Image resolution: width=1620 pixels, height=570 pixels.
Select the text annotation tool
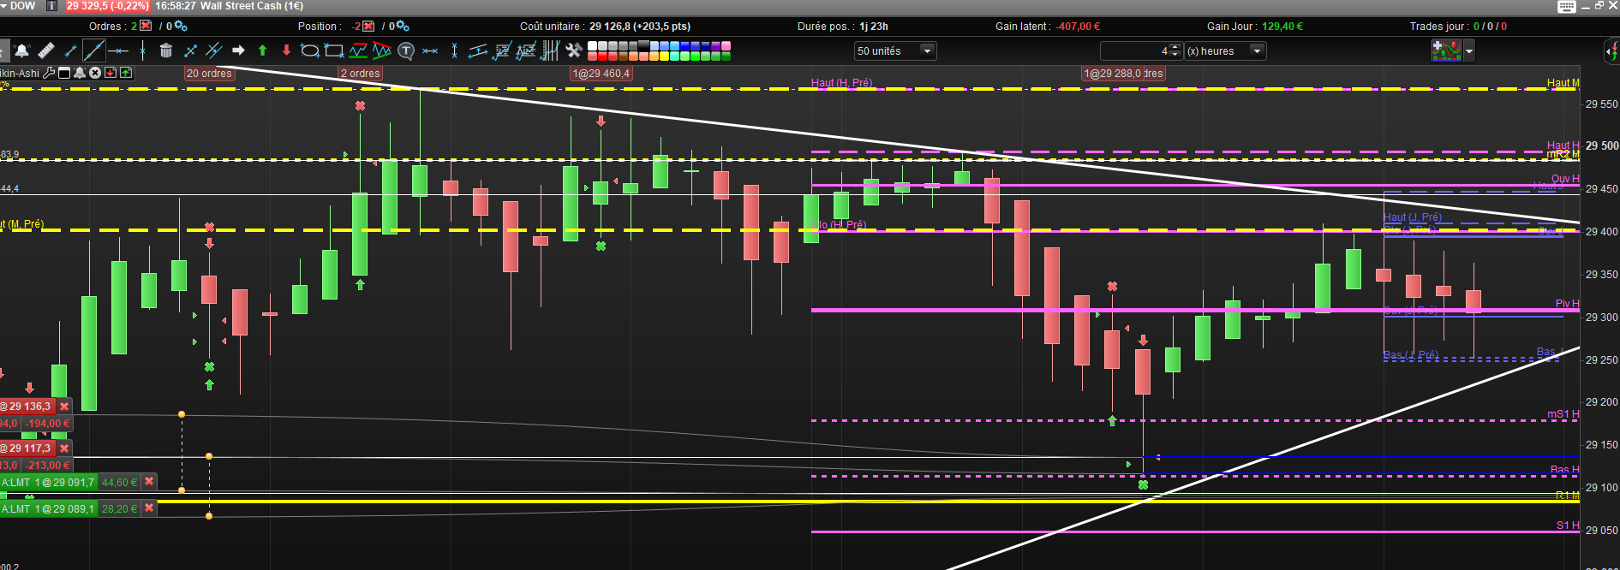406,51
